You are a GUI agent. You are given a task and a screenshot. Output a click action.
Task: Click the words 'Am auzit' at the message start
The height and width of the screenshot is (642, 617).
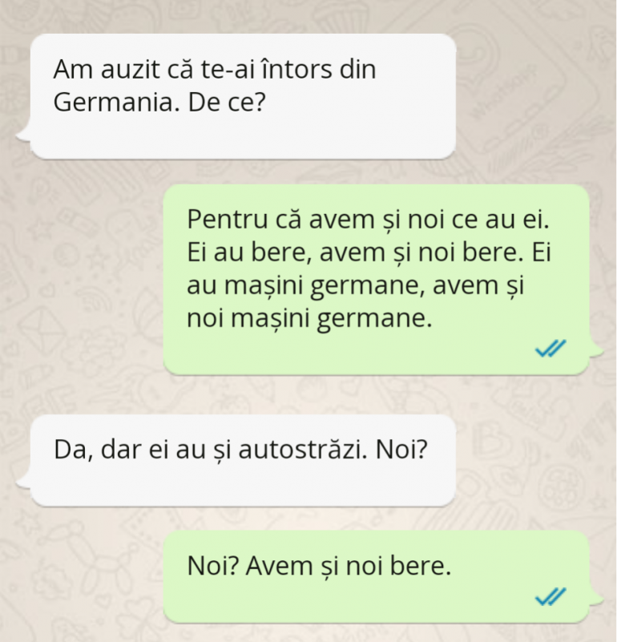(107, 69)
